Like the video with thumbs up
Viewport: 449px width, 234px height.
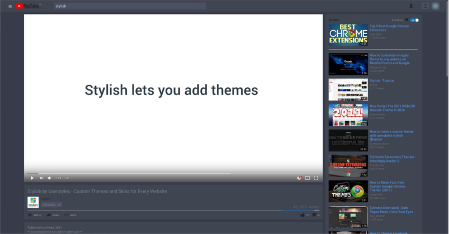(304, 215)
